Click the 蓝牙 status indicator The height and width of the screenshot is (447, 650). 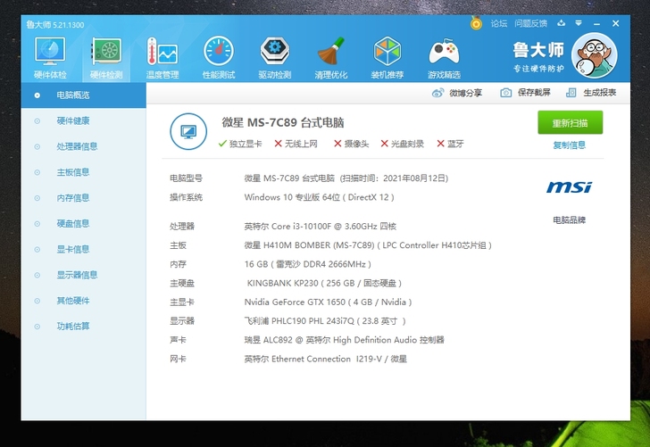pyautogui.click(x=450, y=144)
